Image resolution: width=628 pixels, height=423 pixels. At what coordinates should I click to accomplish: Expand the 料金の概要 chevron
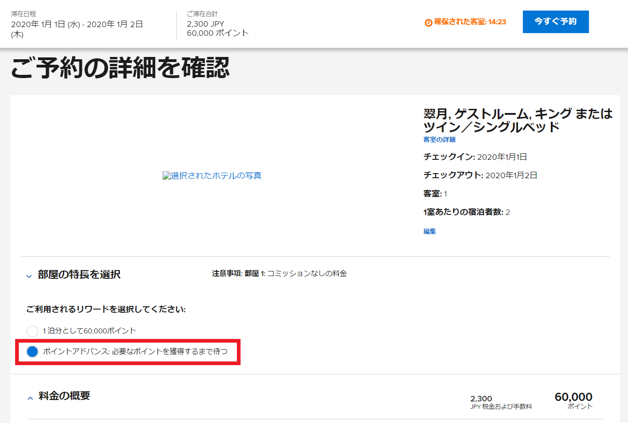pos(30,398)
